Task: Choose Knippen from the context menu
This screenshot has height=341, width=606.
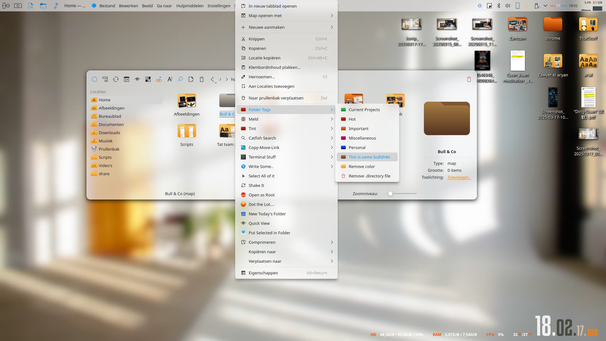Action: (x=286, y=39)
